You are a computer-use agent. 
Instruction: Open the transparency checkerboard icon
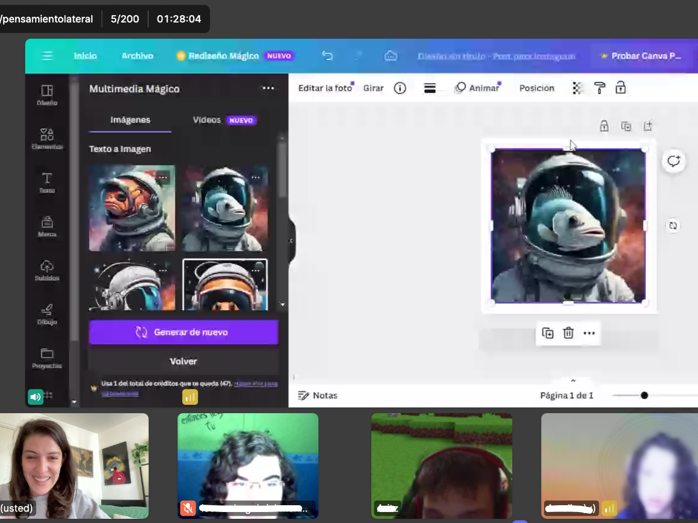click(x=577, y=88)
